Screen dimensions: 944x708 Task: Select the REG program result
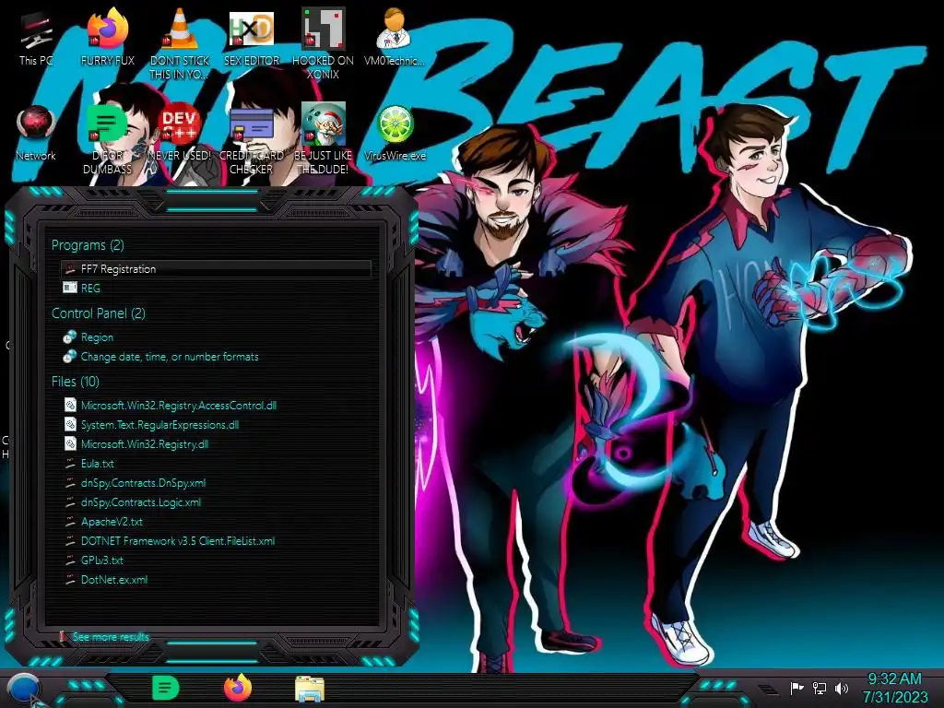[216, 289]
